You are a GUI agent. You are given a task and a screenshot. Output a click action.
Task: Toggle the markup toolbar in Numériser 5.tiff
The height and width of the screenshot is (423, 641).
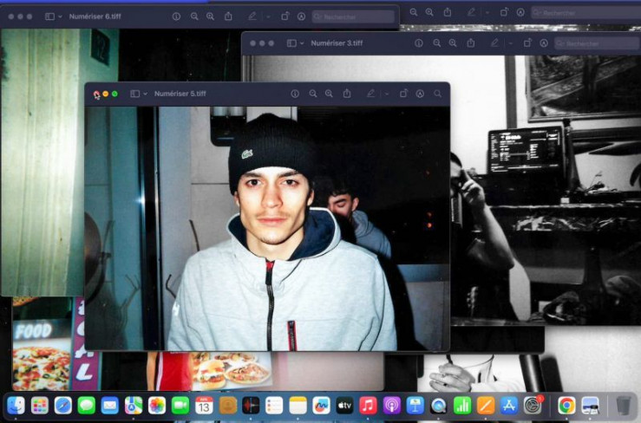pyautogui.click(x=420, y=94)
